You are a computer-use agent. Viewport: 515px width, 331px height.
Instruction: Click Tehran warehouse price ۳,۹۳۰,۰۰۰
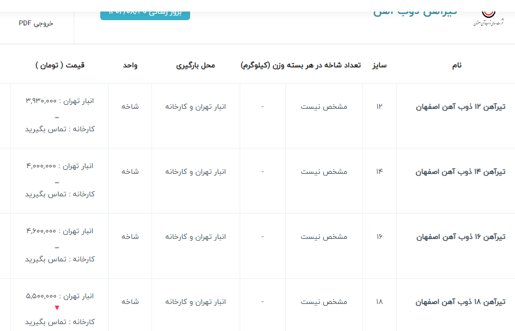[59, 101]
